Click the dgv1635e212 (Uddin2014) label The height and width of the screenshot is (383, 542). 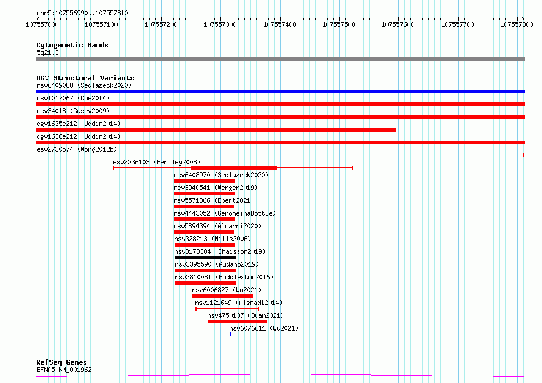pyautogui.click(x=79, y=124)
